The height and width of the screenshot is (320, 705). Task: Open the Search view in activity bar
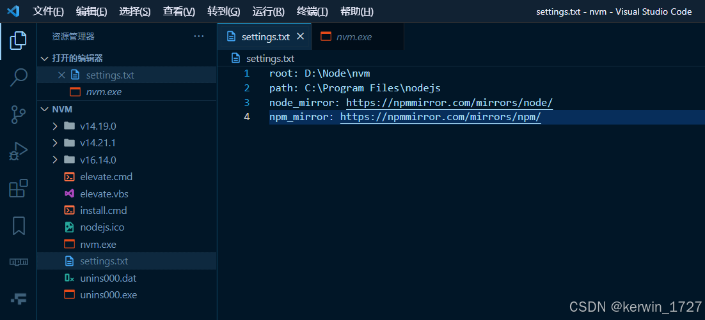(18, 77)
